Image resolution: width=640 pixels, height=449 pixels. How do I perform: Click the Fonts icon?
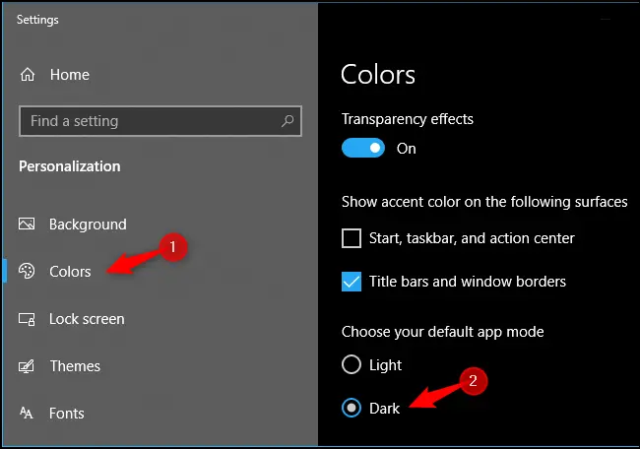pos(28,414)
